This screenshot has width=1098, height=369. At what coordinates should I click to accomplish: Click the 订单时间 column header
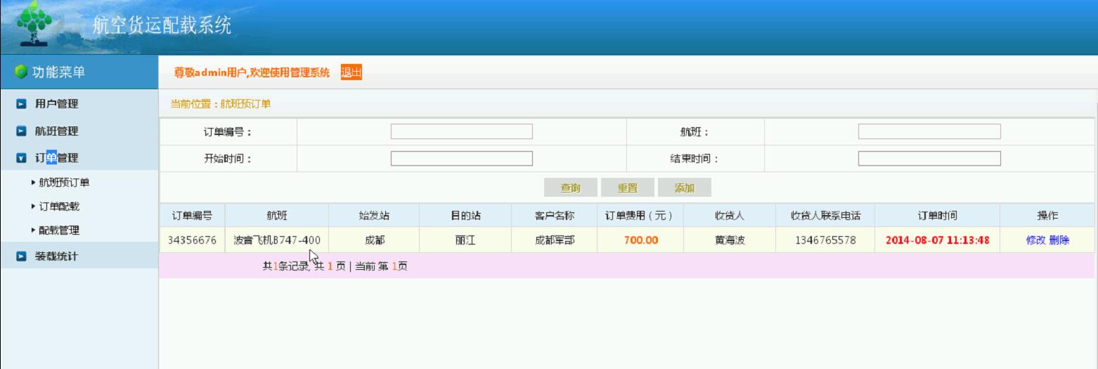click(938, 216)
